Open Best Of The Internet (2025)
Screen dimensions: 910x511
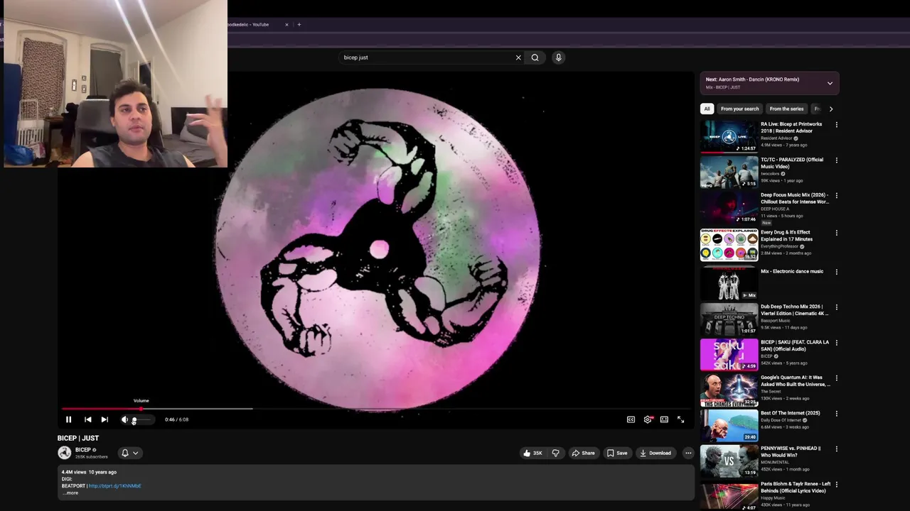pos(790,413)
